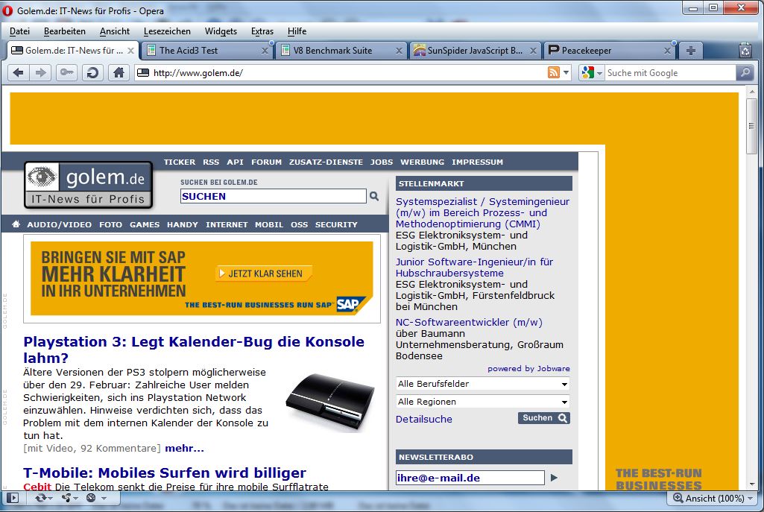Open closed tabs trash can icon
This screenshot has height=512, width=764.
coord(745,51)
